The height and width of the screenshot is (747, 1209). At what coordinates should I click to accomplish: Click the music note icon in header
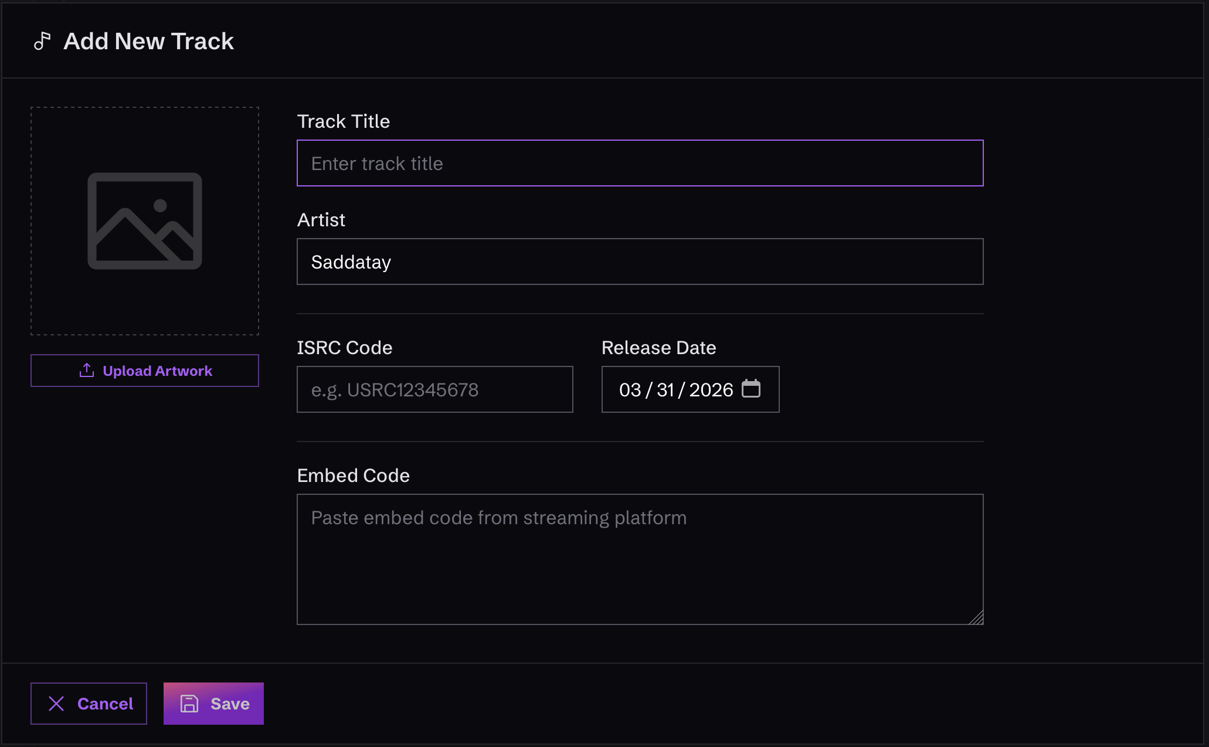coord(42,41)
